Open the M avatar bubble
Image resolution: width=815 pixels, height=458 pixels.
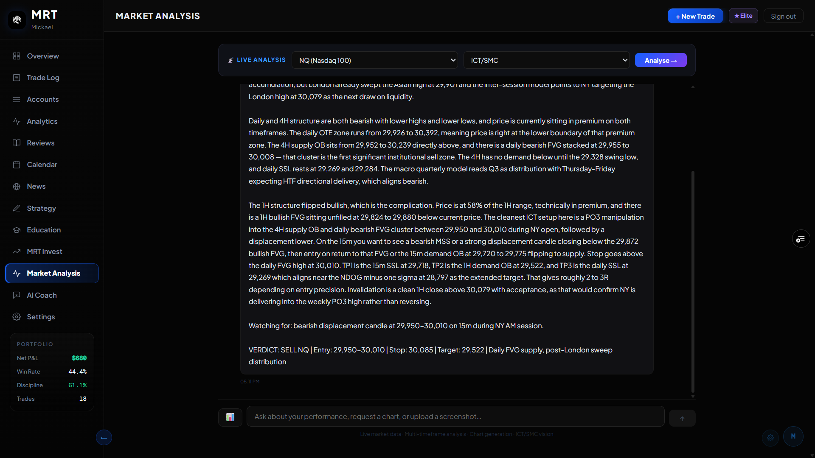793,436
